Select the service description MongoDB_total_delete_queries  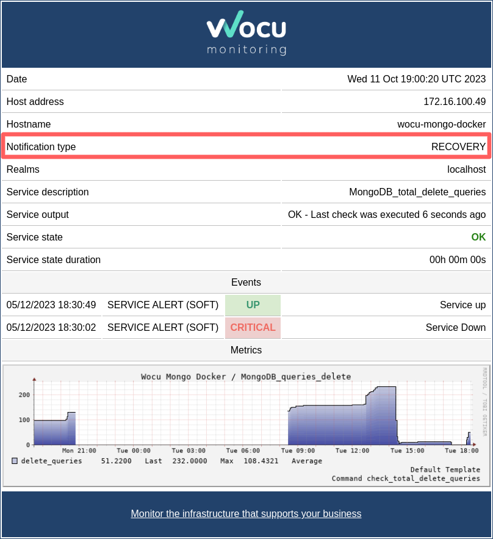point(417,192)
